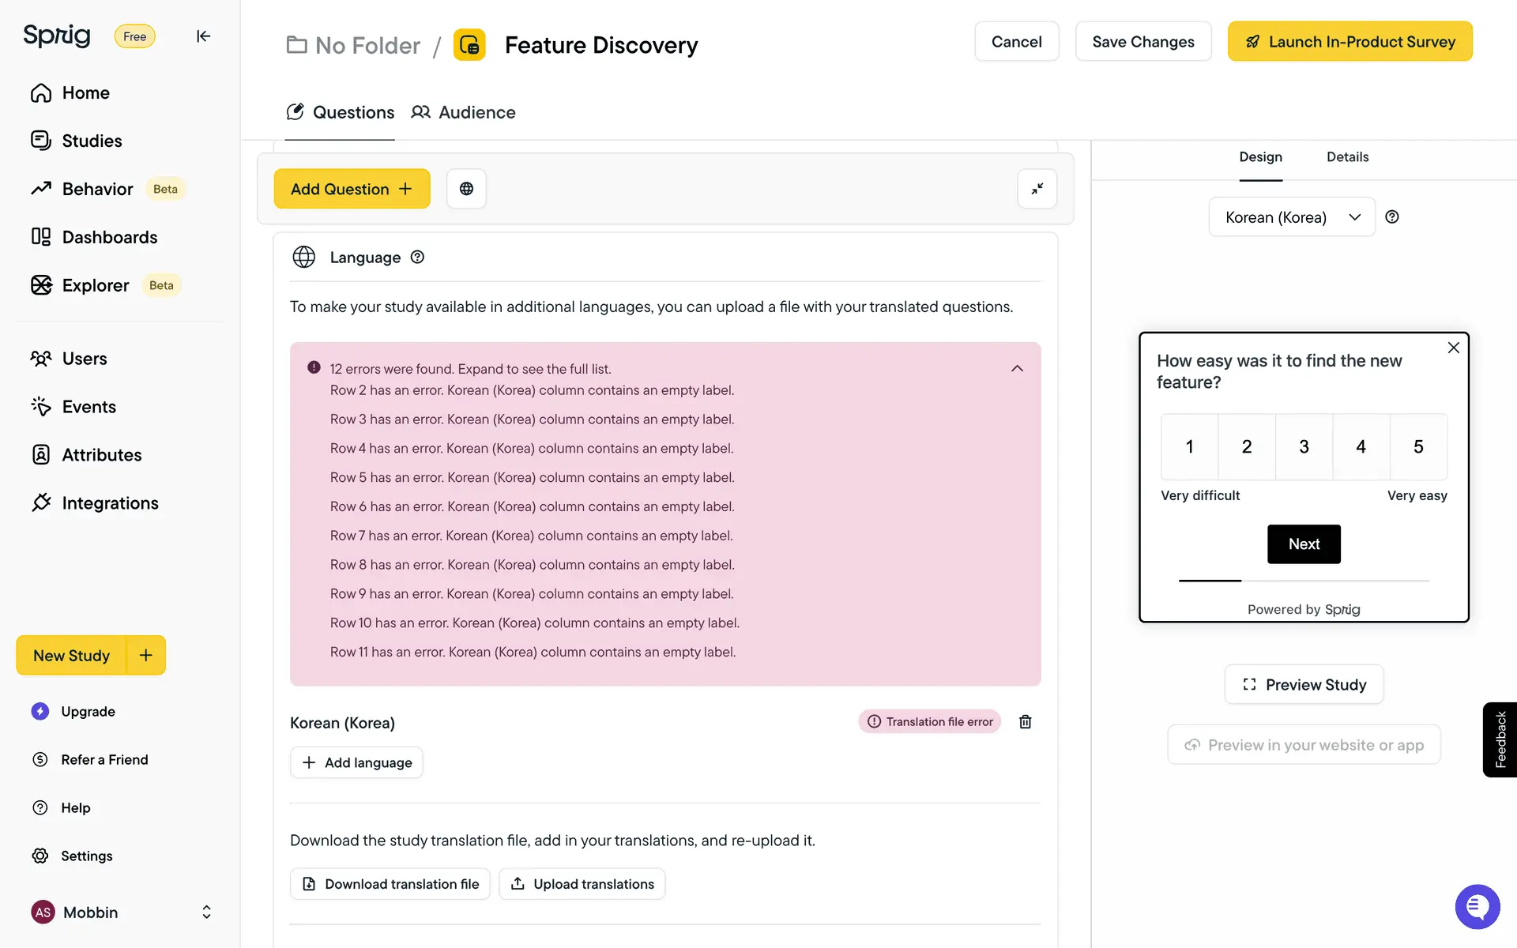Click help icon beside language dropdown
Image resolution: width=1517 pixels, height=948 pixels.
coord(1392,216)
